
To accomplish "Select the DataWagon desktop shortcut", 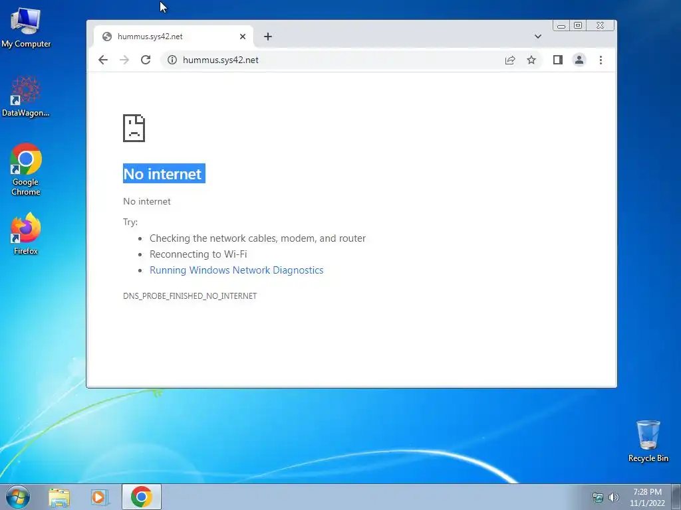I will 26,96.
